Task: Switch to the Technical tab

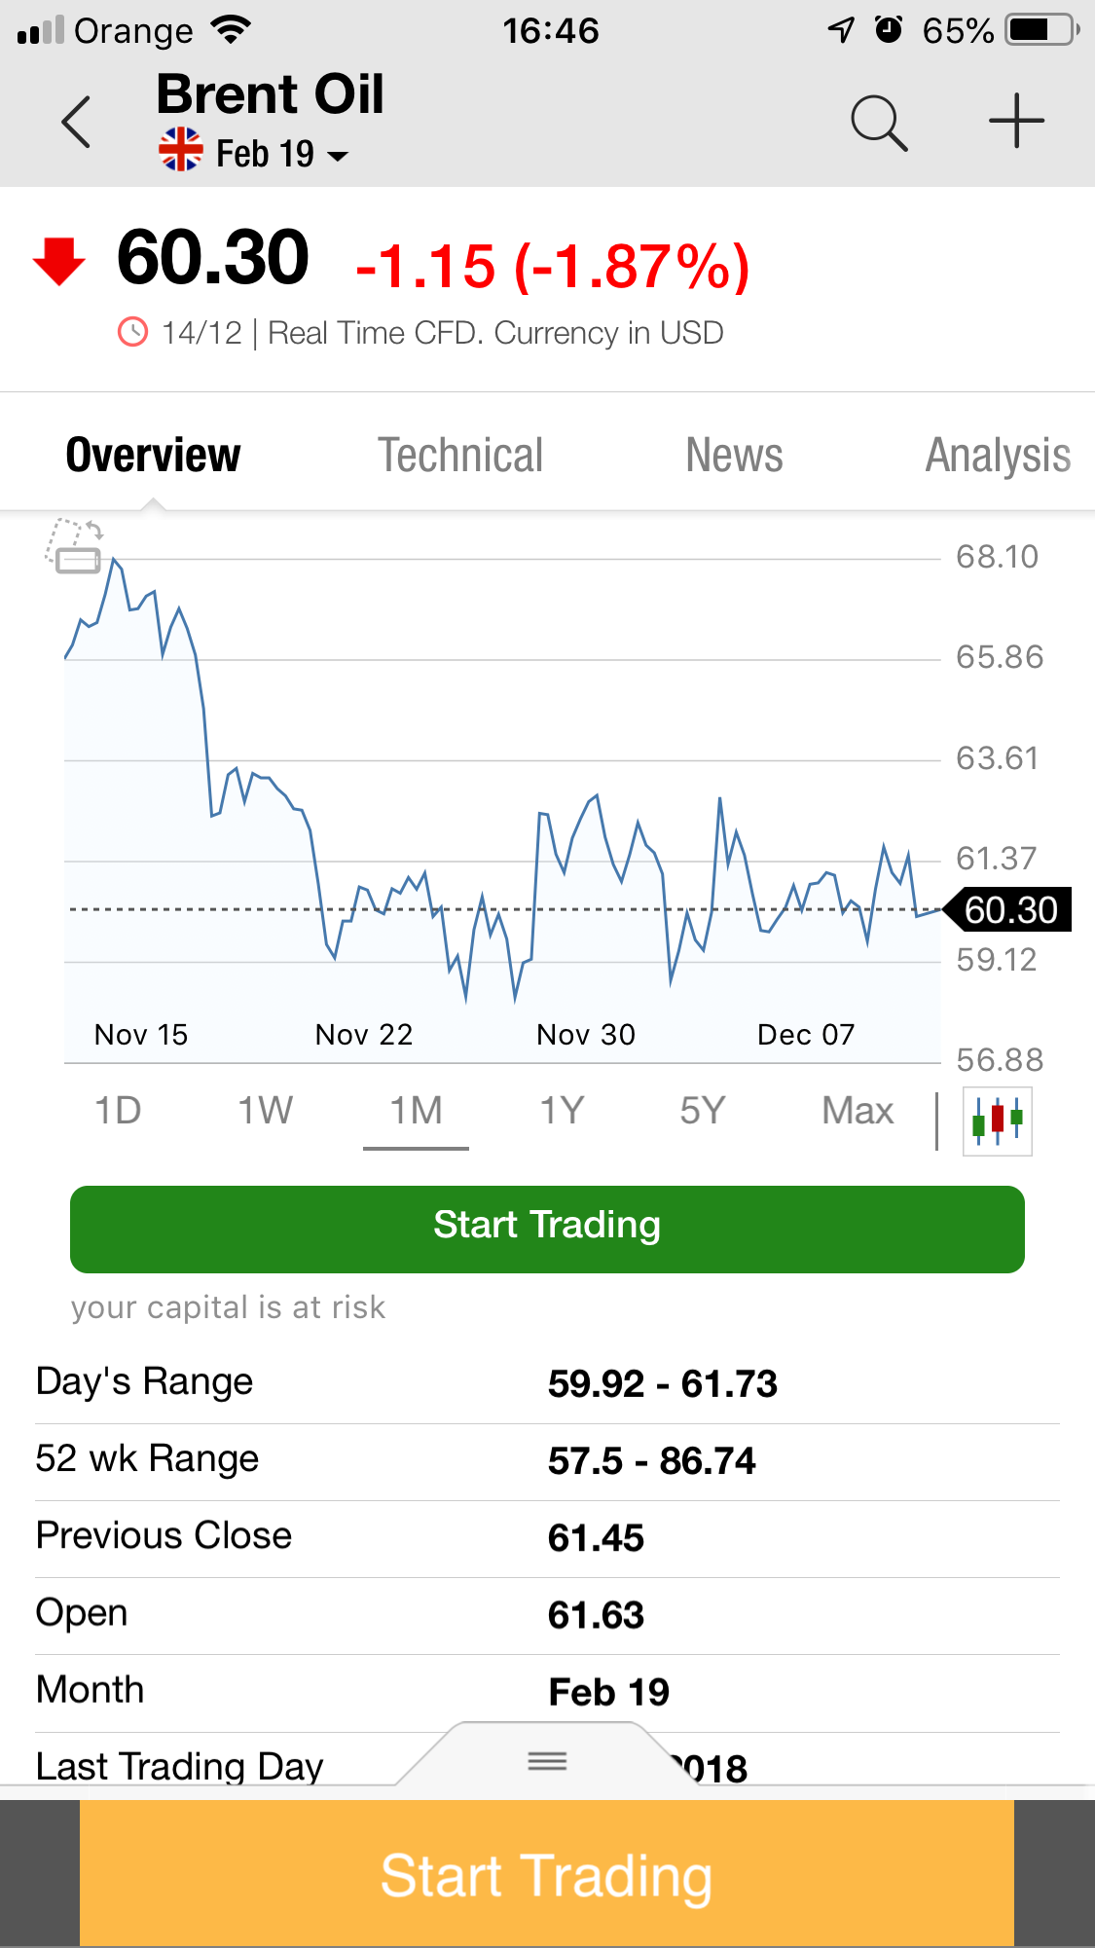Action: [x=459, y=456]
